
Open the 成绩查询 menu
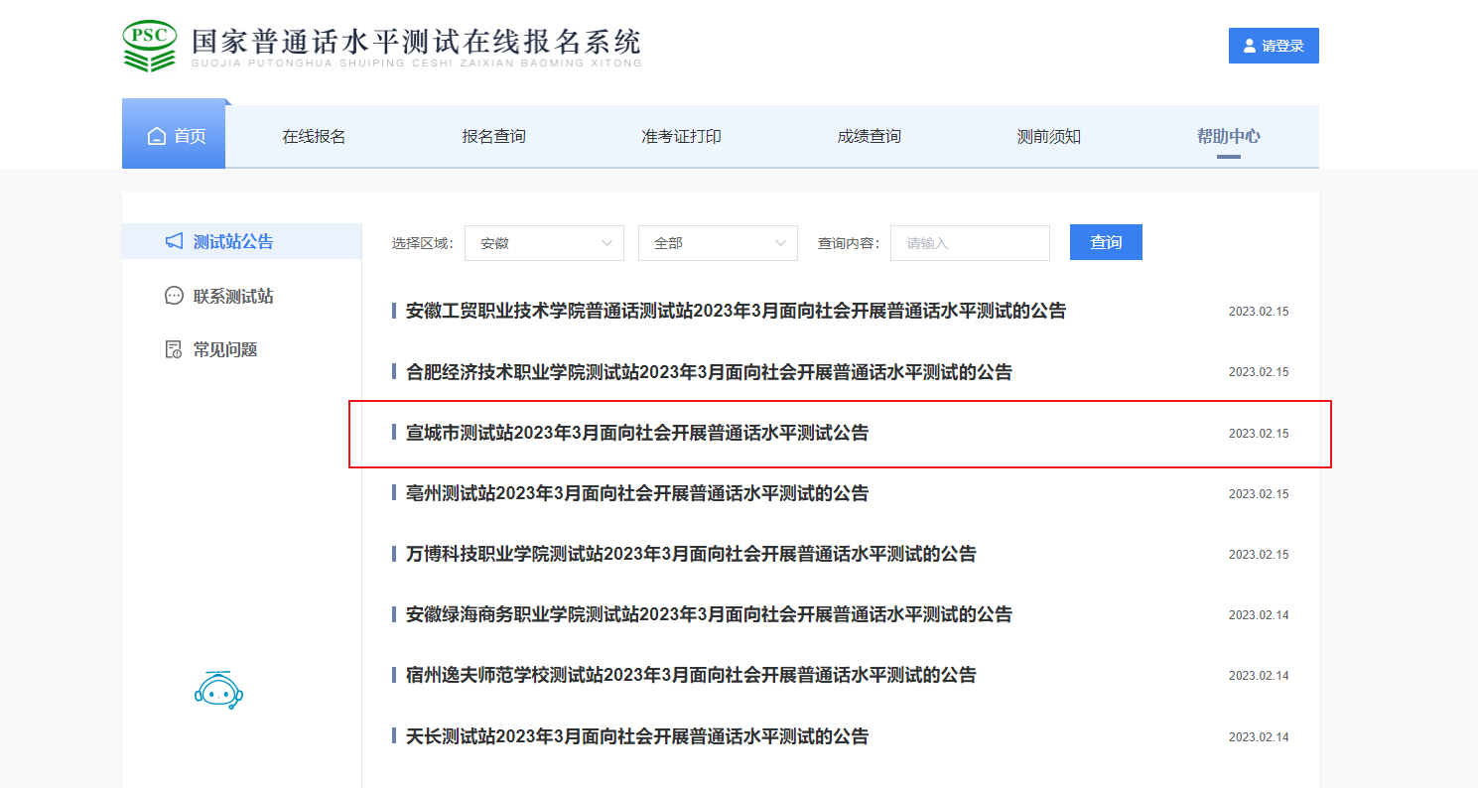(x=869, y=137)
